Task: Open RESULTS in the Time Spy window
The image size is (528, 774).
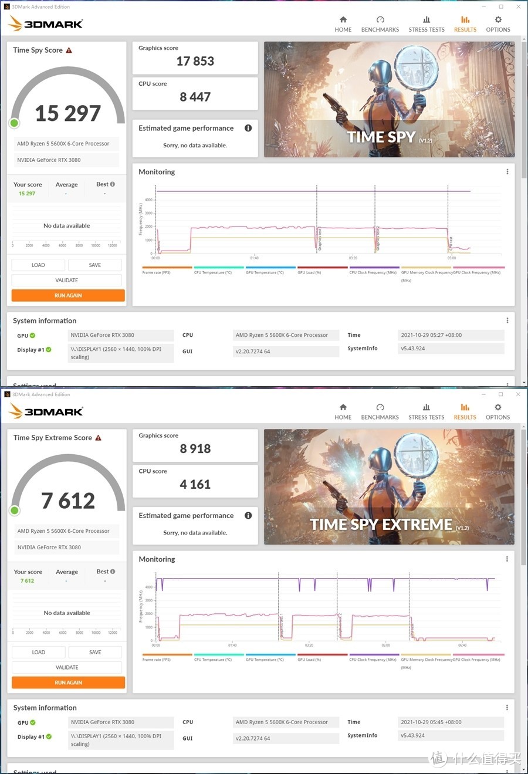Action: 465,24
